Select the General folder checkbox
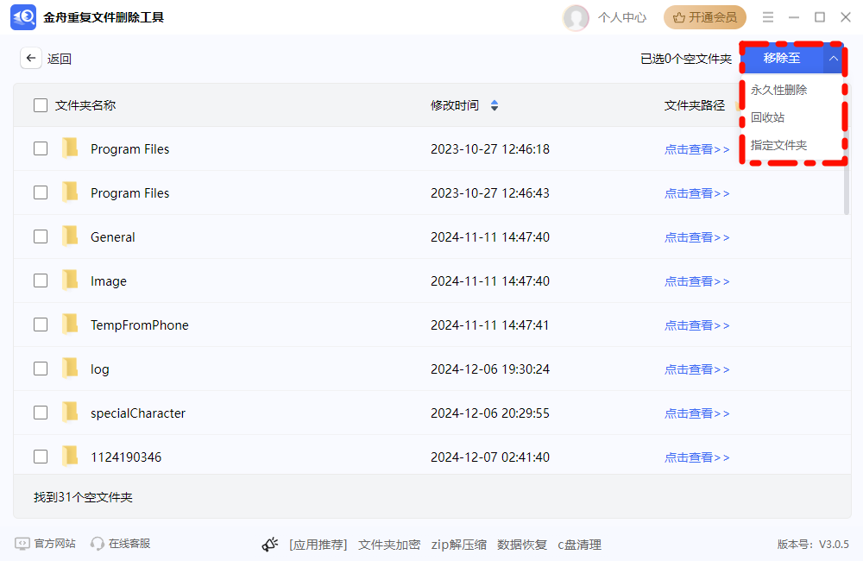Image resolution: width=863 pixels, height=561 pixels. [41, 236]
